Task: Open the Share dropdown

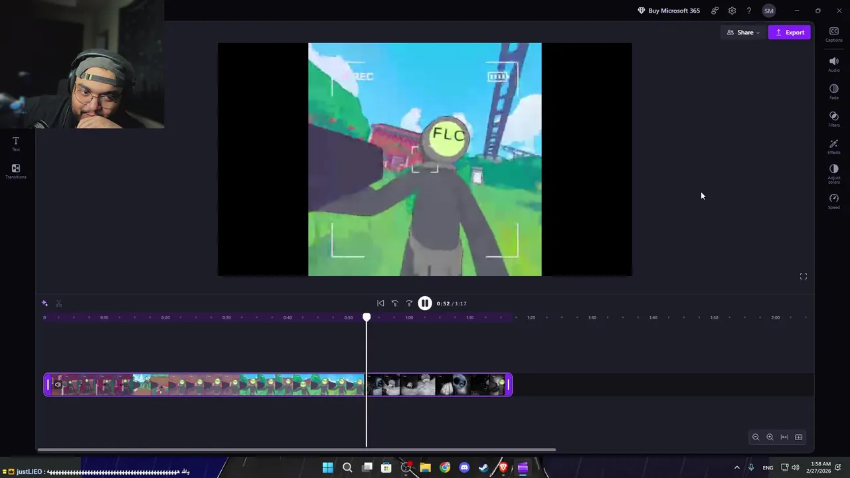Action: [x=743, y=32]
